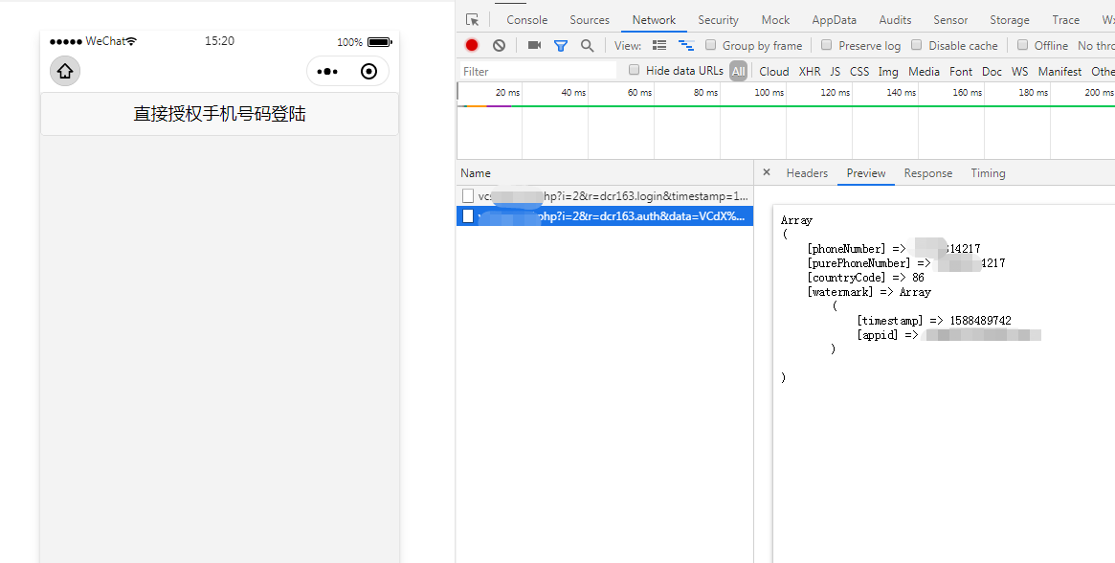Click 直接授权手机号码登陆 button

click(x=220, y=114)
